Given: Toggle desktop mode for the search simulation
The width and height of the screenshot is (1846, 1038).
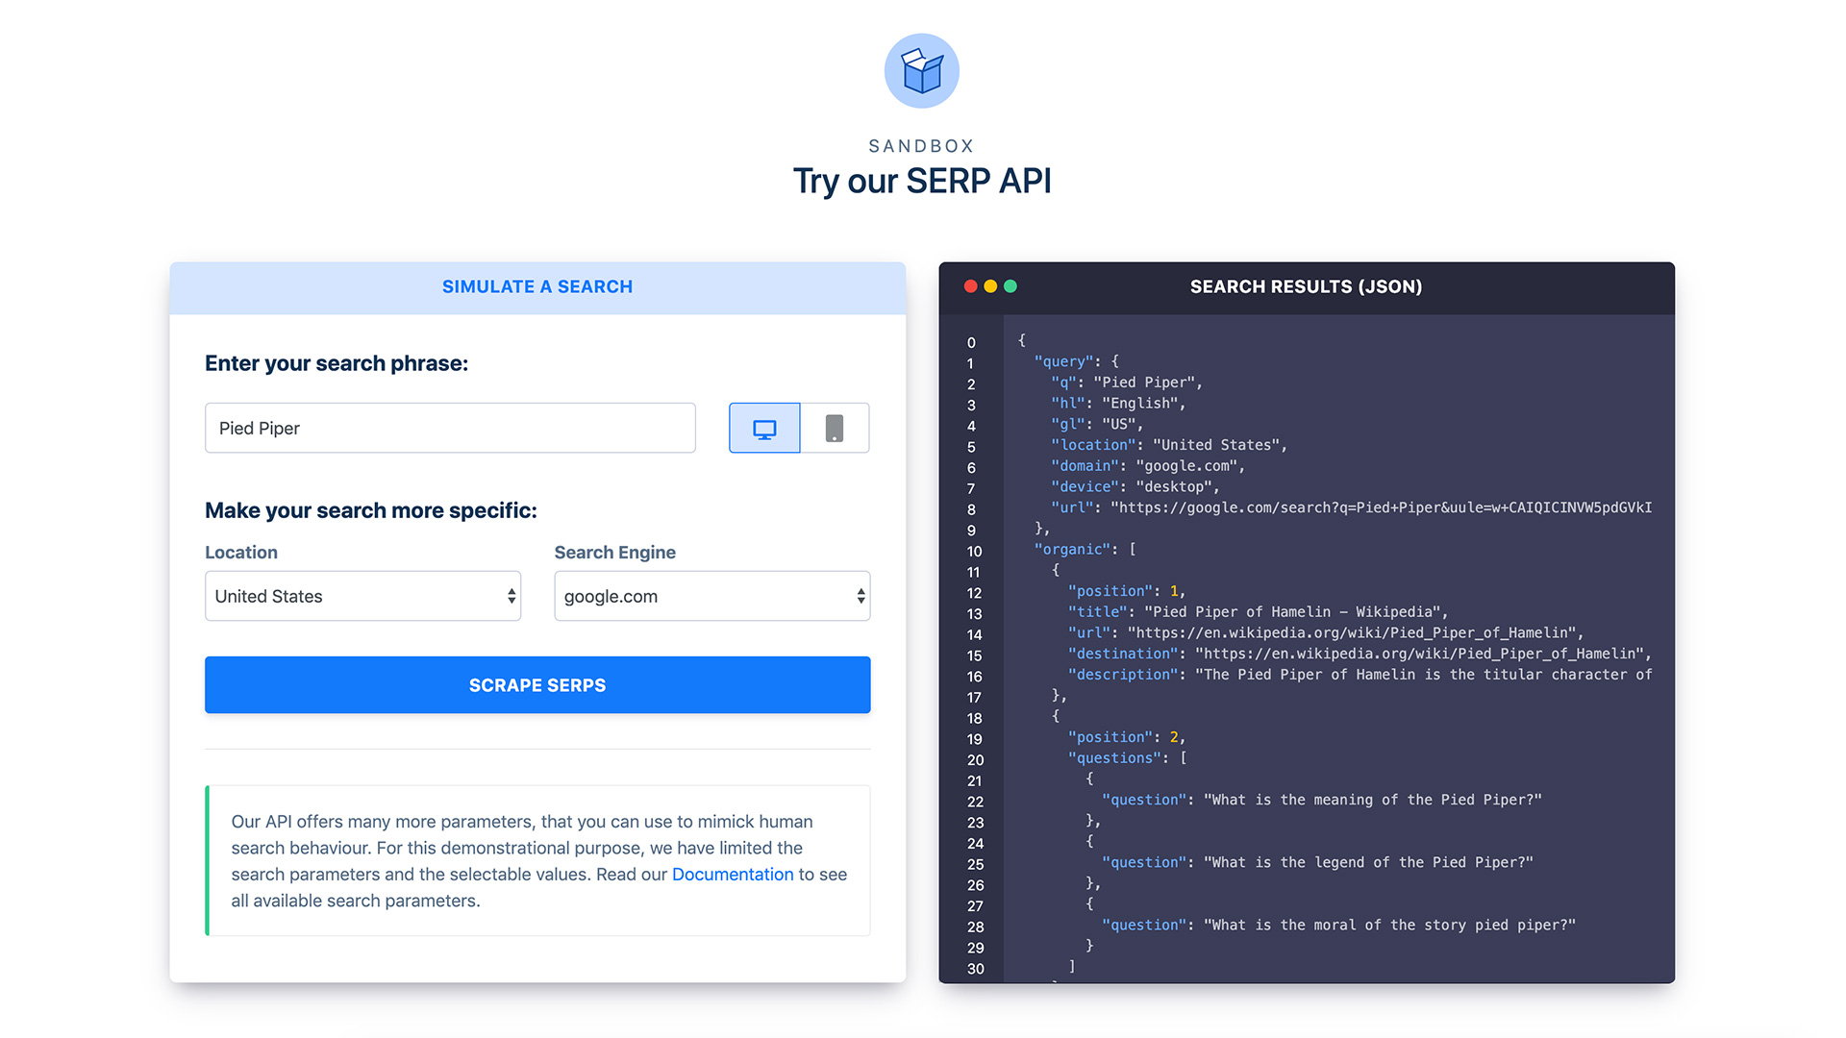Looking at the screenshot, I should click(x=763, y=428).
